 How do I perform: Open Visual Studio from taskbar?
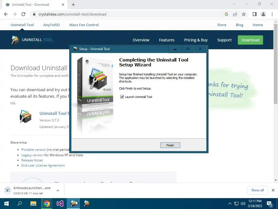[60, 204]
